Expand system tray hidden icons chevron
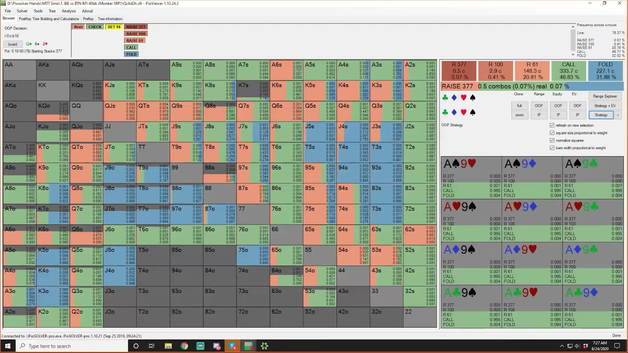The image size is (628, 353). (562, 346)
